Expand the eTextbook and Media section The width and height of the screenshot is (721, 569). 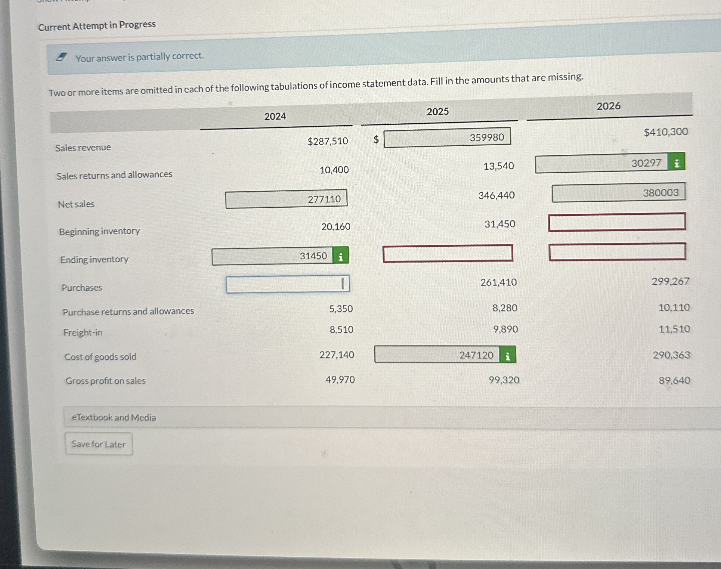pyautogui.click(x=114, y=417)
